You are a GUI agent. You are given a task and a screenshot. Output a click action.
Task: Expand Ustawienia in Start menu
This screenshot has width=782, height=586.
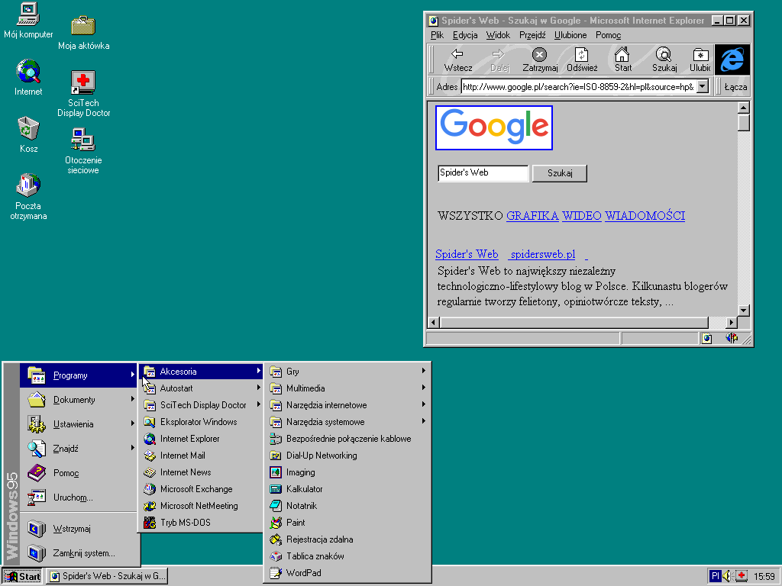[79, 424]
